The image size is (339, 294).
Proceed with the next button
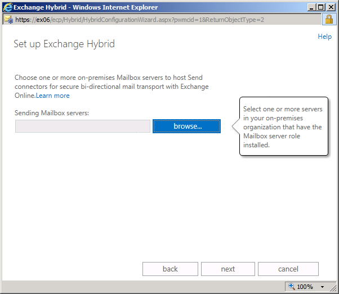pyautogui.click(x=228, y=269)
